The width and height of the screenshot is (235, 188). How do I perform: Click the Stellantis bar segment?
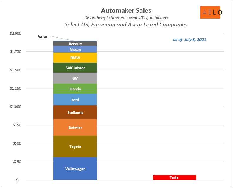tap(75, 112)
